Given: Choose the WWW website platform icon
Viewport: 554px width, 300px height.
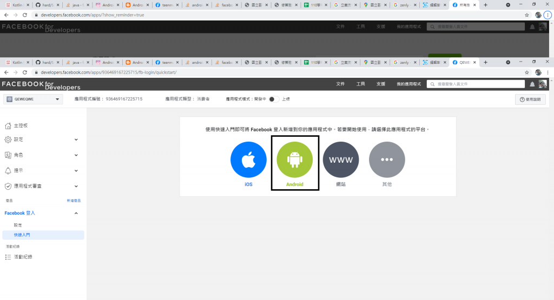Looking at the screenshot, I should (x=341, y=159).
